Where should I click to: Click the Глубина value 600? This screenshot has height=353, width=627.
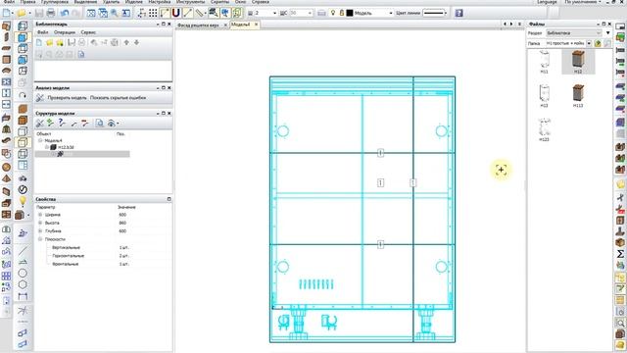point(122,231)
